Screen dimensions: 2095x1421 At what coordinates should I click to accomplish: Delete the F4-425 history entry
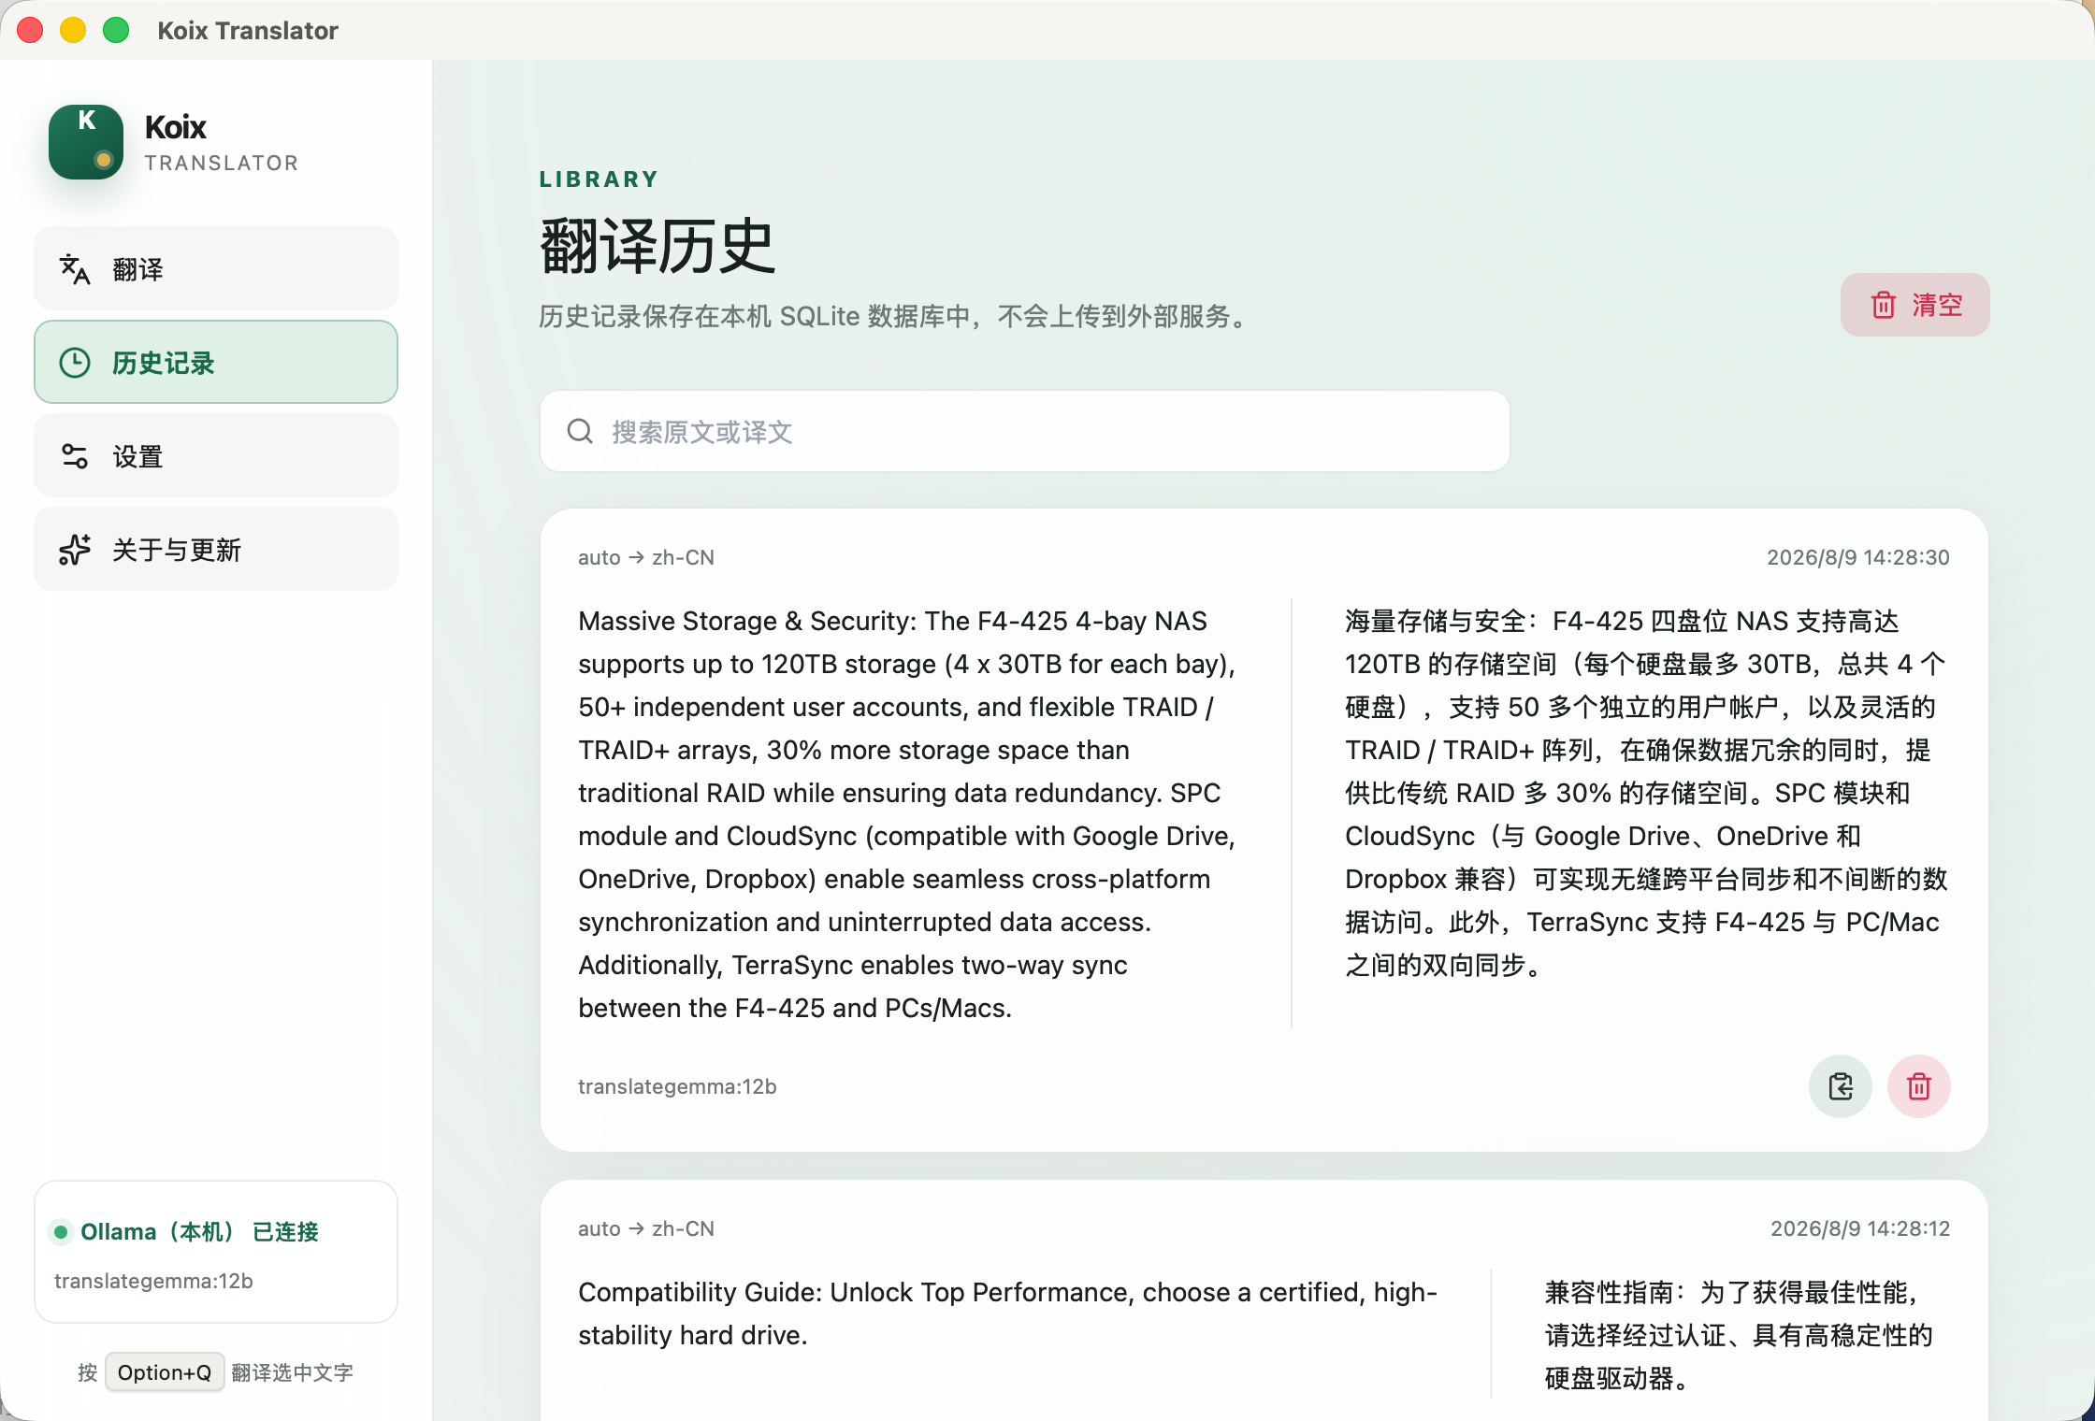click(1919, 1086)
